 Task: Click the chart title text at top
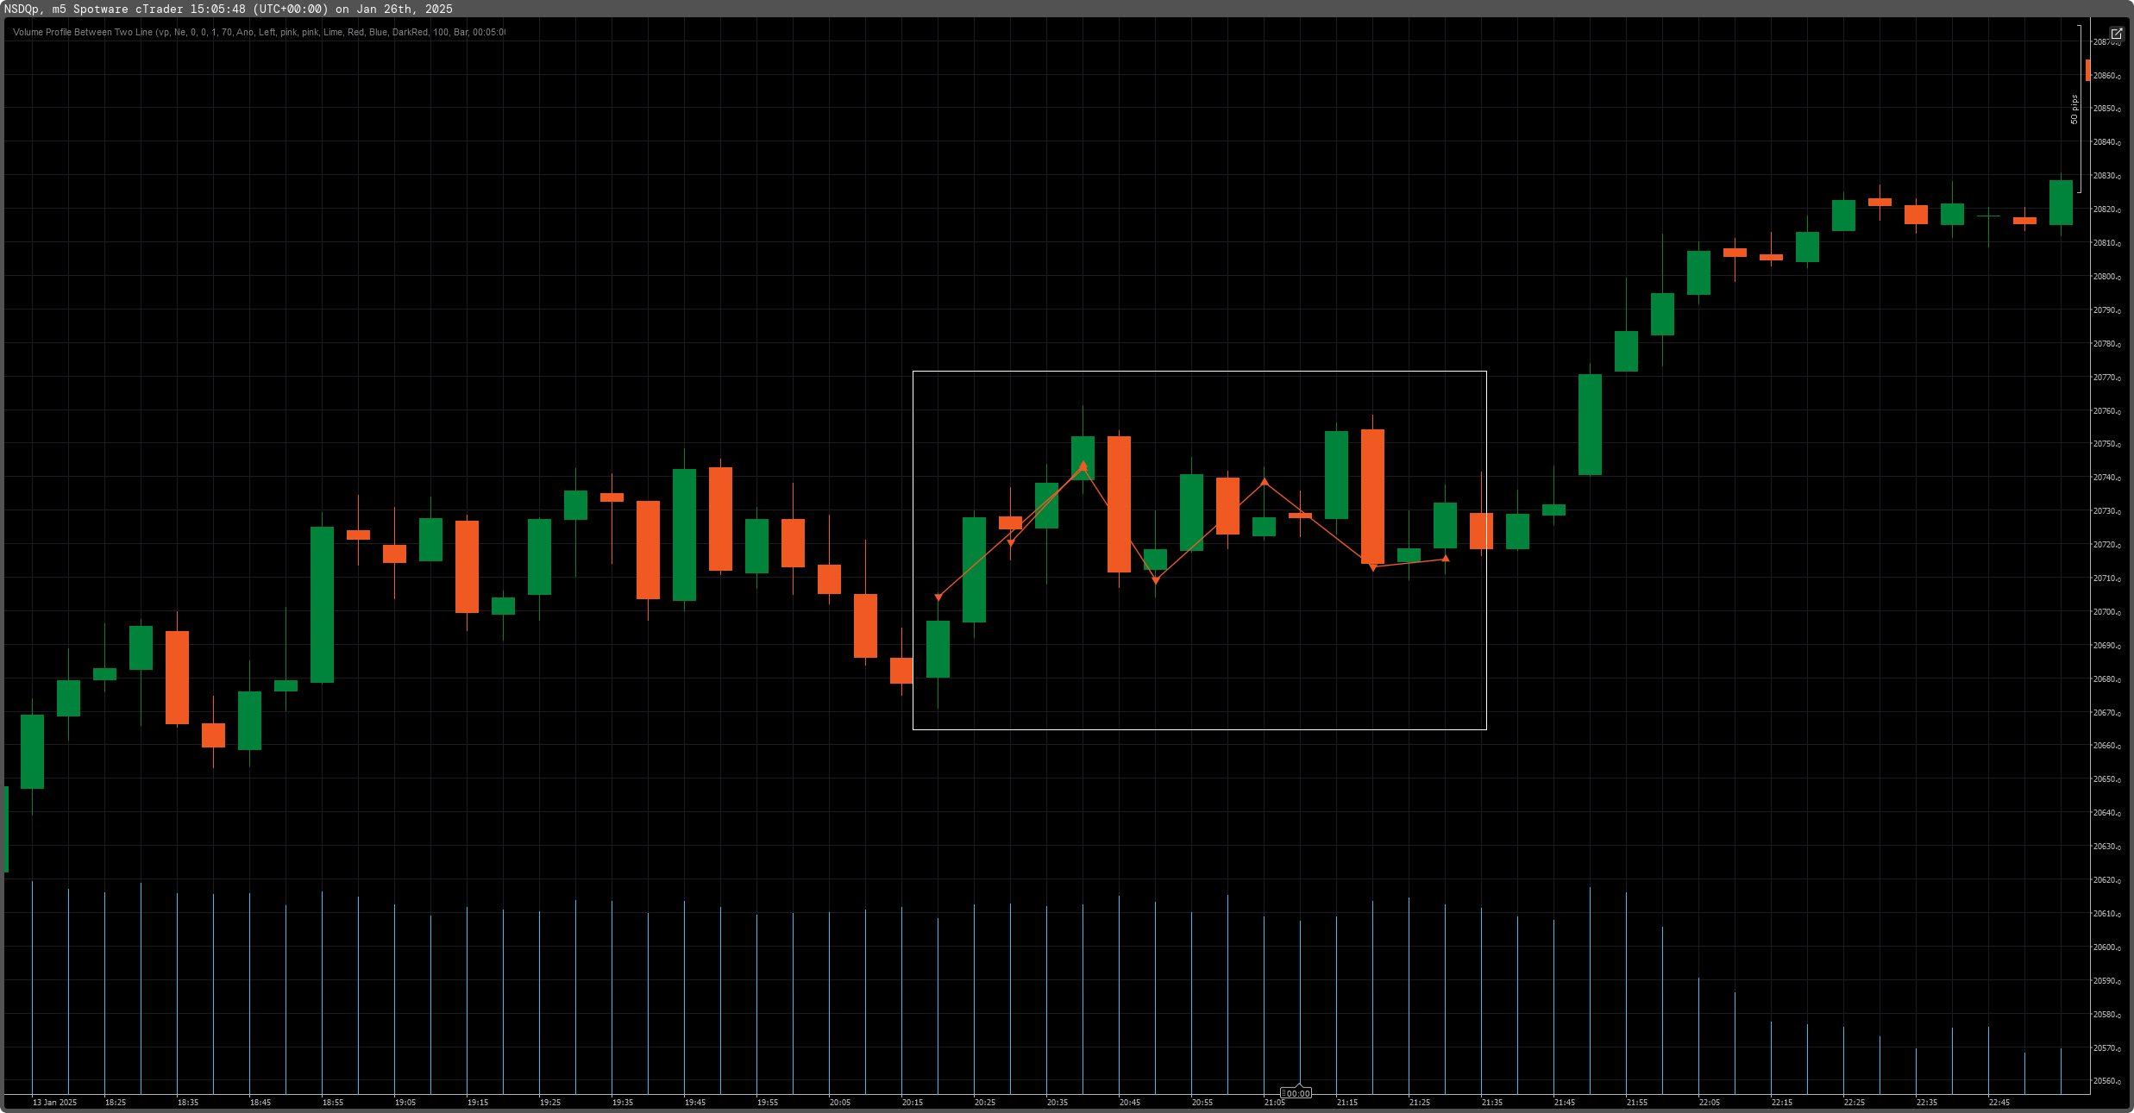click(x=229, y=9)
